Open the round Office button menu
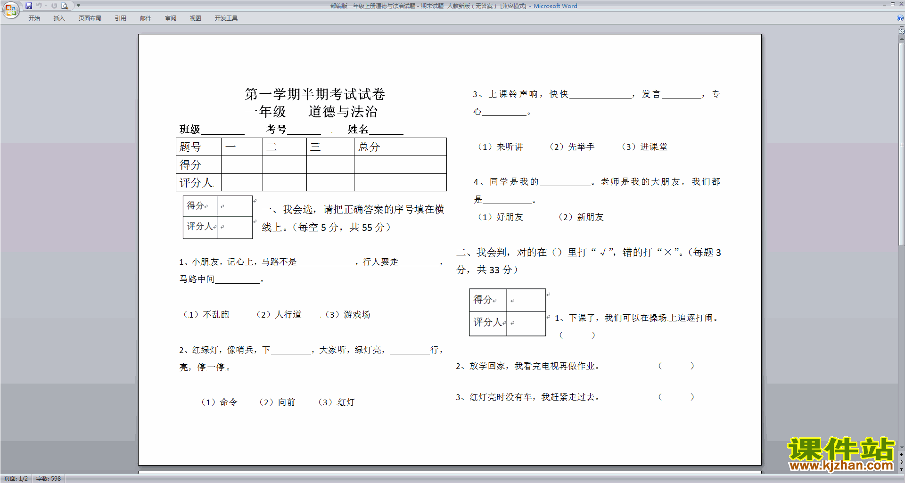Image resolution: width=905 pixels, height=483 pixels. point(10,9)
